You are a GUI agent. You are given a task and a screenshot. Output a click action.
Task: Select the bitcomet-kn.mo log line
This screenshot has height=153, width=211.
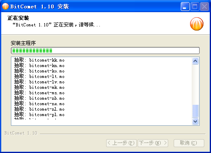pyautogui.click(x=39, y=66)
